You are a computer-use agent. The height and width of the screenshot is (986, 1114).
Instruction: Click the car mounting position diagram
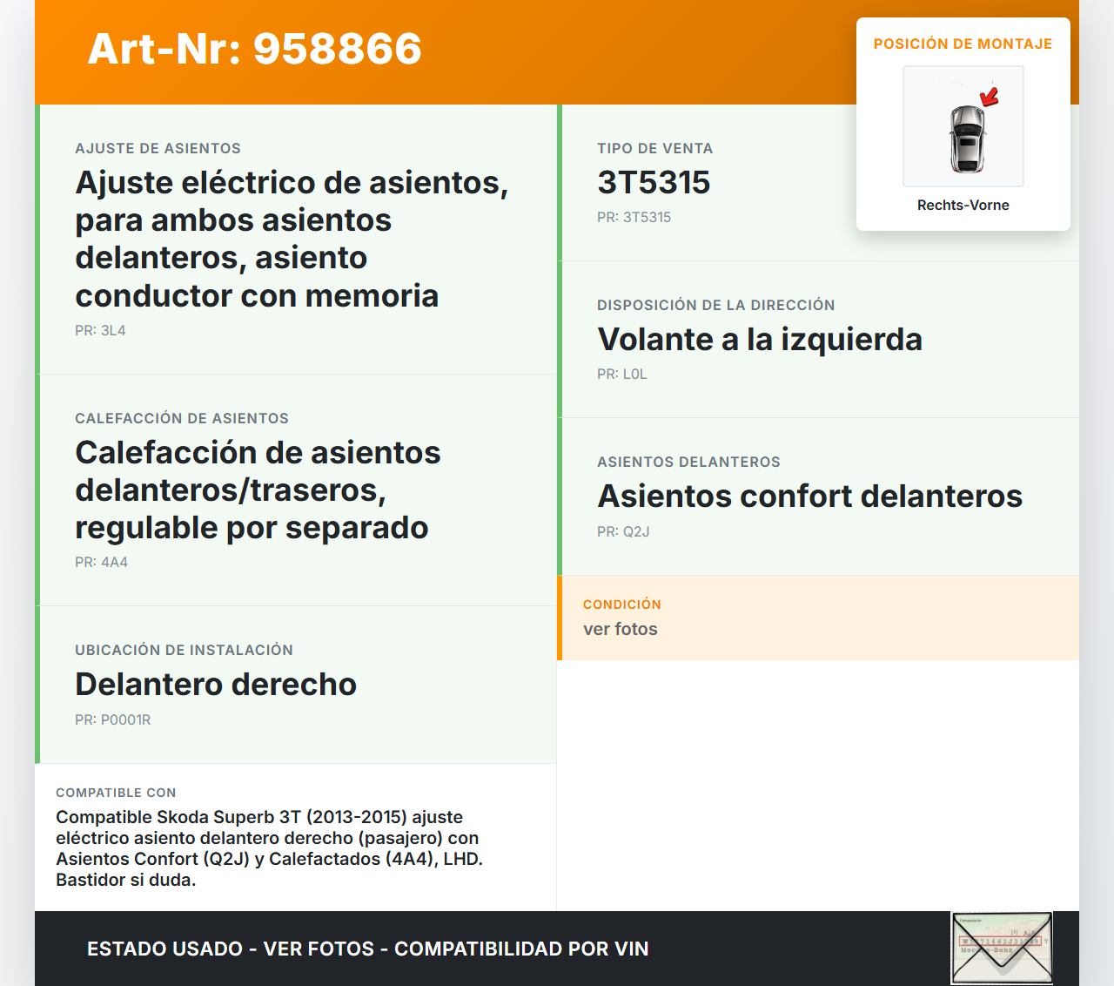(963, 126)
